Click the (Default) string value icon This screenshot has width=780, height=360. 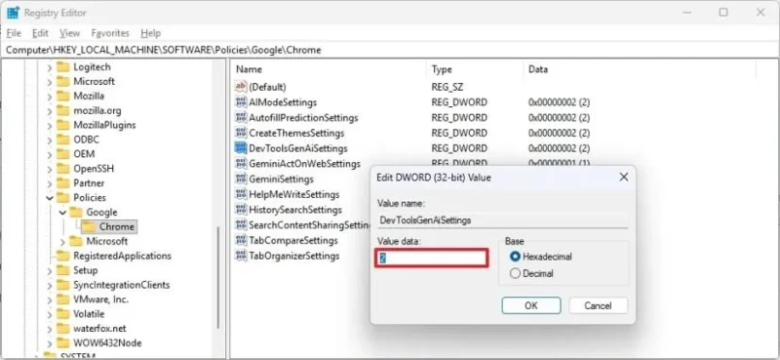coord(241,87)
